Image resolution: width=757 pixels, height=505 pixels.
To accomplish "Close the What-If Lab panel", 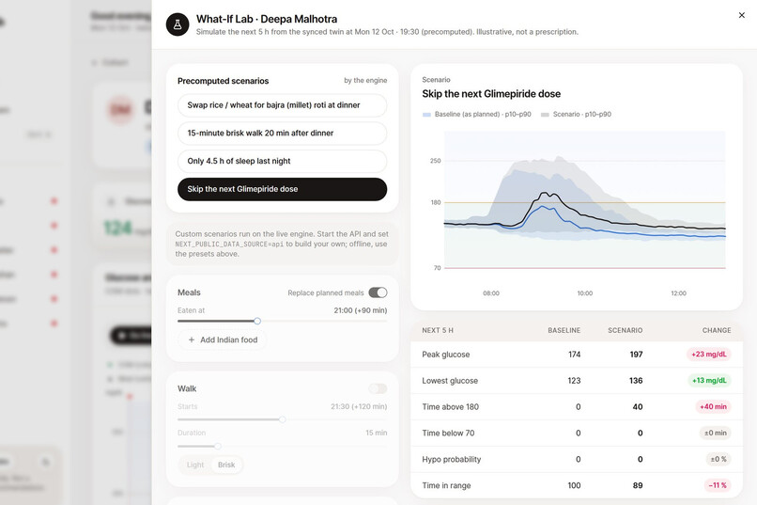I will click(742, 15).
